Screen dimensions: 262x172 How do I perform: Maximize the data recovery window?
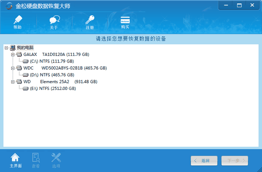coord(239,5)
